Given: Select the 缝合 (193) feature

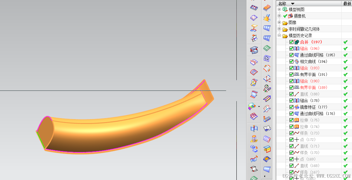Looking at the screenshot, I should [x=310, y=68].
